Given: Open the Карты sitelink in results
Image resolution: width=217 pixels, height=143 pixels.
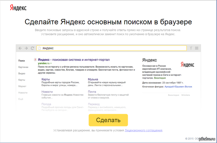Looking at the screenshot, I should click(x=46, y=79).
